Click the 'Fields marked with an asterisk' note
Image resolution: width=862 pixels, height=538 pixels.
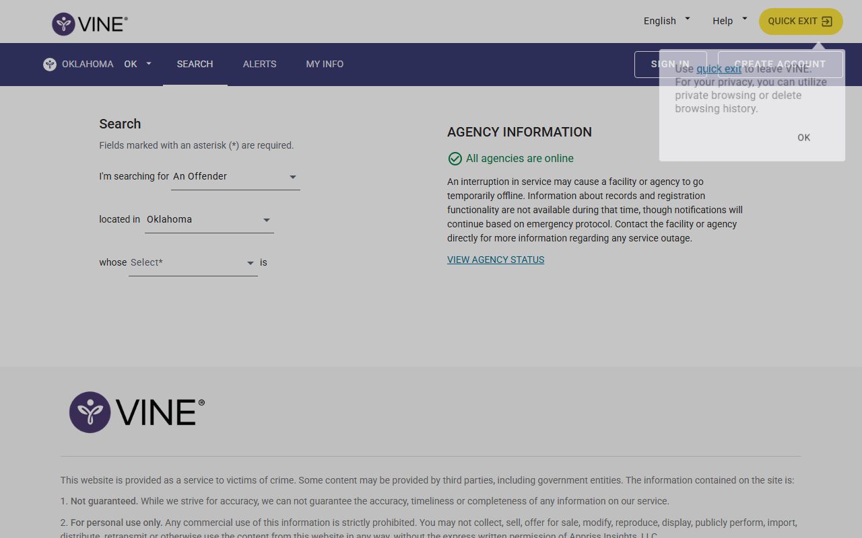(x=197, y=145)
